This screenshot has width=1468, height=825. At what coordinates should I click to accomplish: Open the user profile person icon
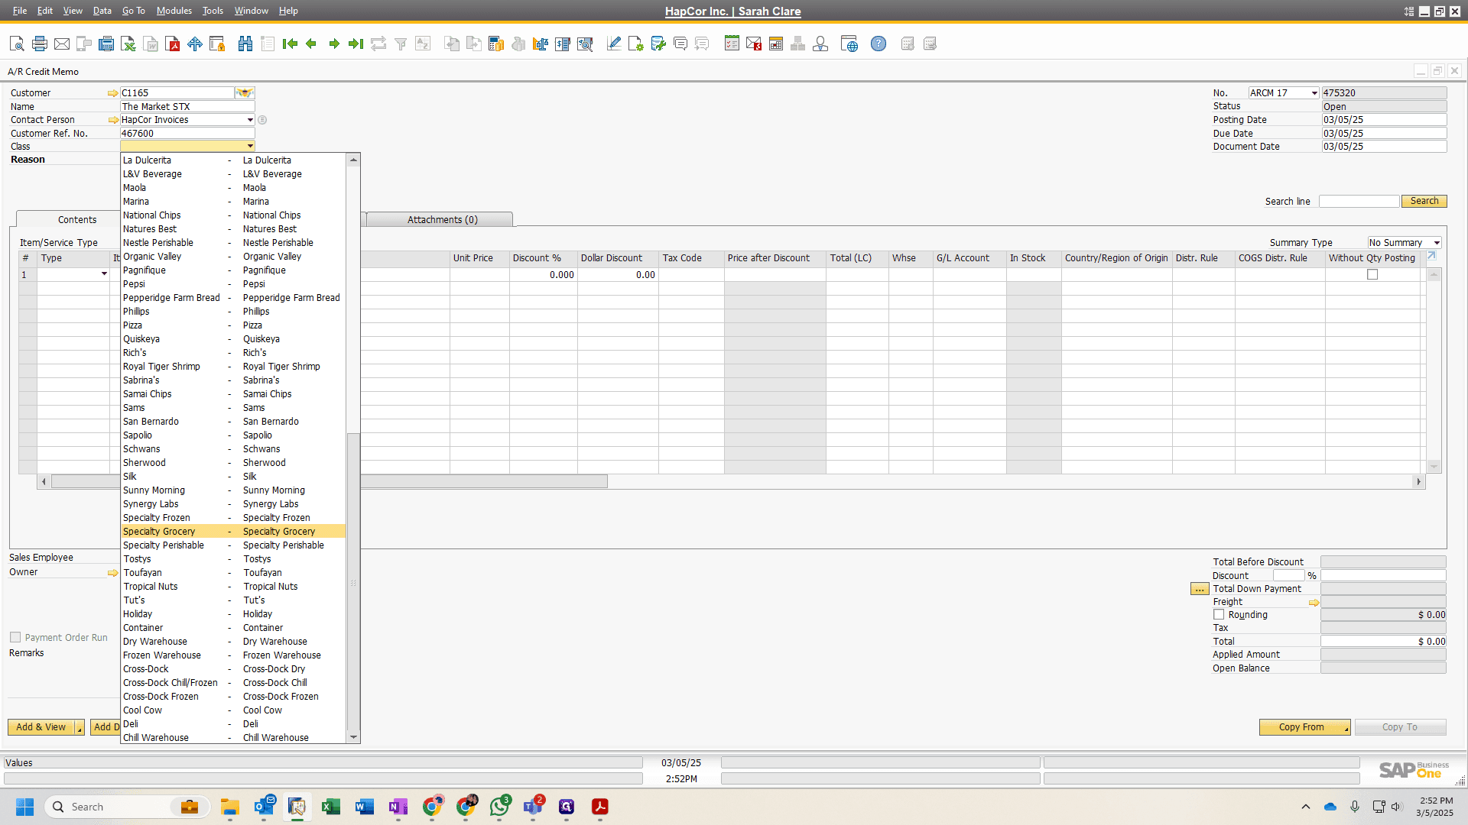tap(820, 44)
